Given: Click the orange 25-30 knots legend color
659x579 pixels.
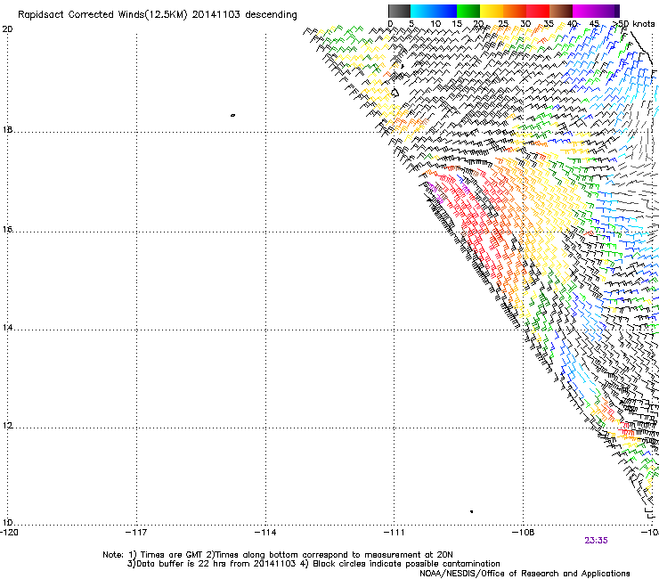Looking at the screenshot, I should click(515, 11).
